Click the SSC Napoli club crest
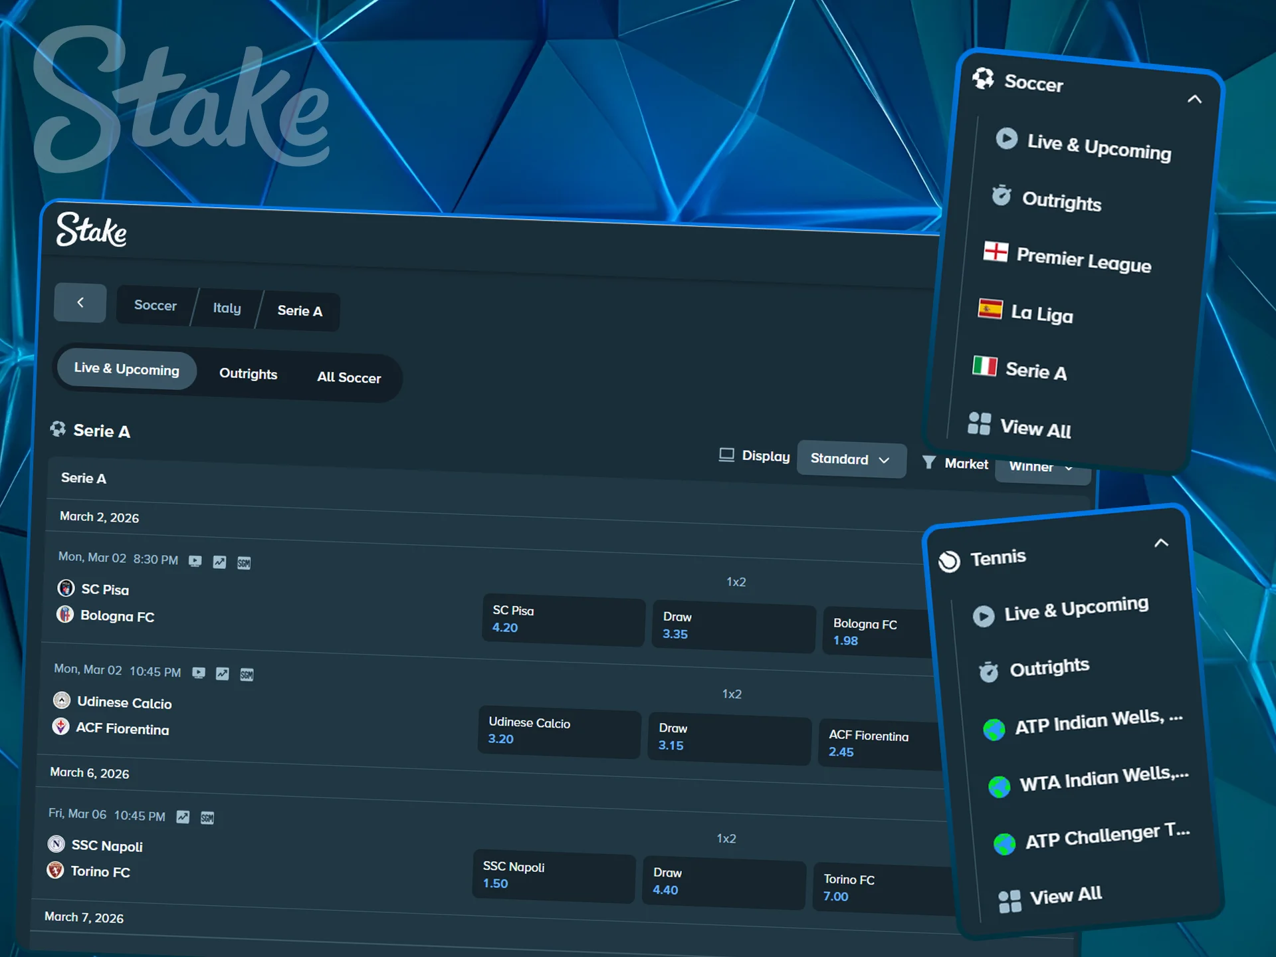This screenshot has width=1276, height=957. coord(56,844)
